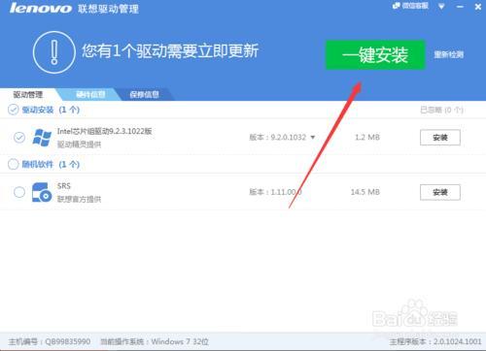This screenshot has height=351, width=486.
Task: Minimize the Lenovo driver manager window
Action: (x=460, y=7)
